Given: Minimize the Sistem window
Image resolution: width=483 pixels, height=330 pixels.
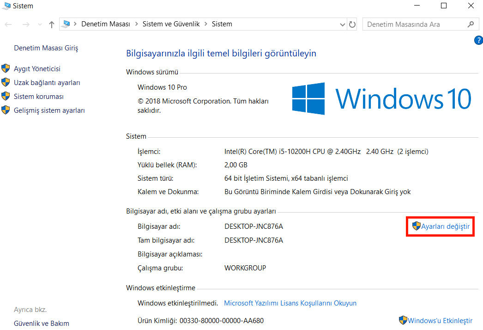Looking at the screenshot, I should click(x=417, y=6).
